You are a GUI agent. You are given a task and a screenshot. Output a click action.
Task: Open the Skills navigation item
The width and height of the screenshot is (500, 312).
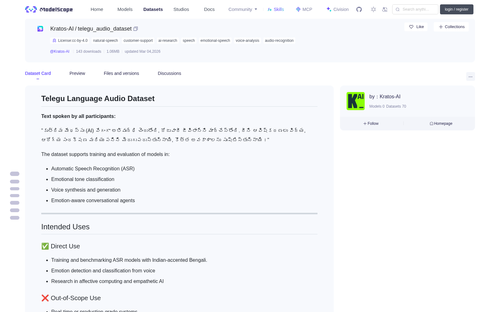(x=276, y=9)
